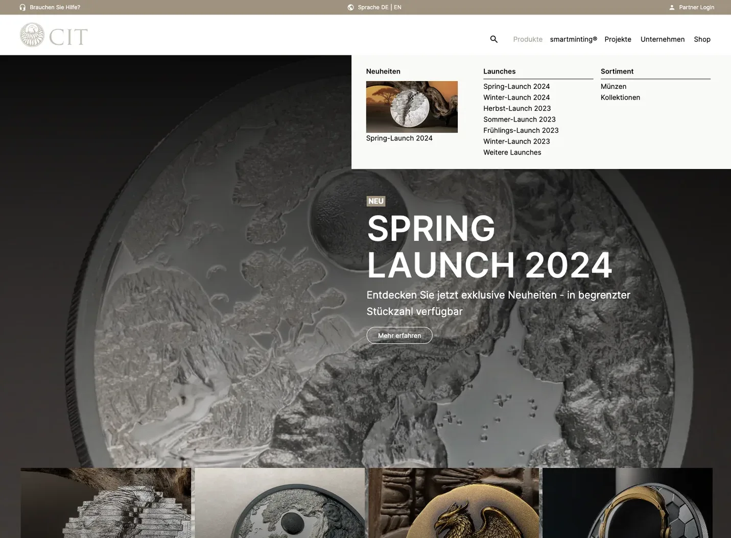Open the smartminting® menu
Image resolution: width=731 pixels, height=538 pixels.
[x=573, y=39]
